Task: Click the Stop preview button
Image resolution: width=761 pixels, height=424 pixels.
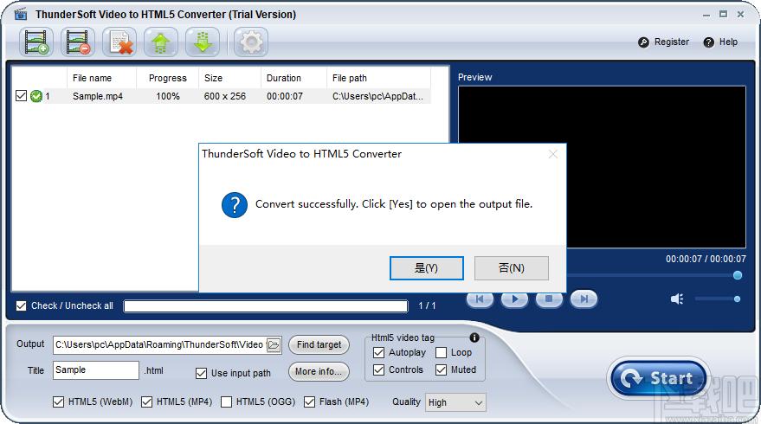Action: coord(549,299)
